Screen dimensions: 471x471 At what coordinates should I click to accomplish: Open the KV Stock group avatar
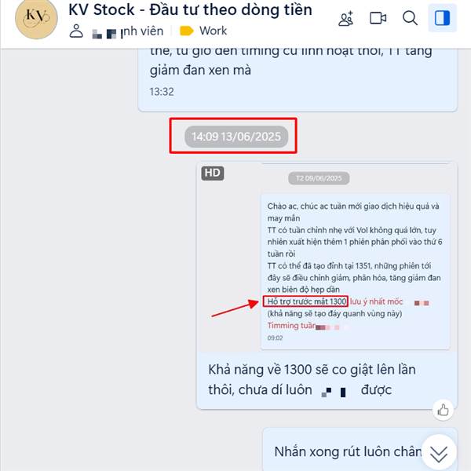point(36,18)
